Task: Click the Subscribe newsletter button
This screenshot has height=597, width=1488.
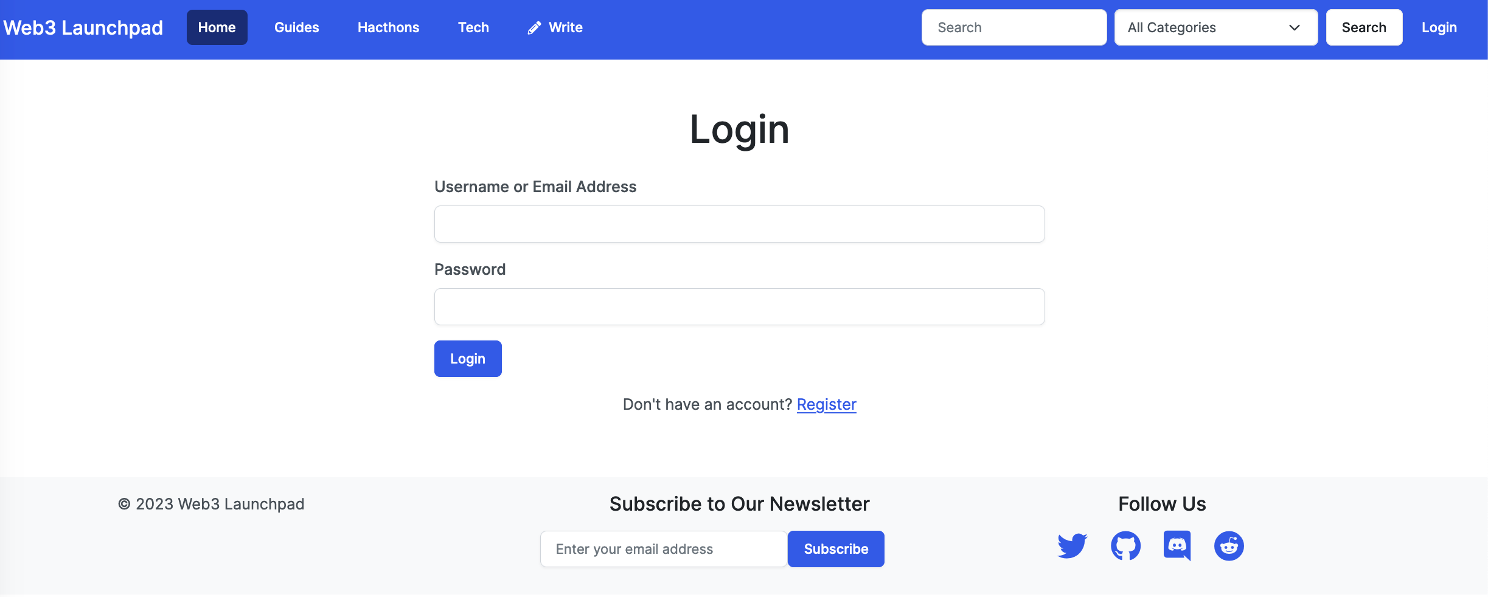Action: tap(836, 549)
